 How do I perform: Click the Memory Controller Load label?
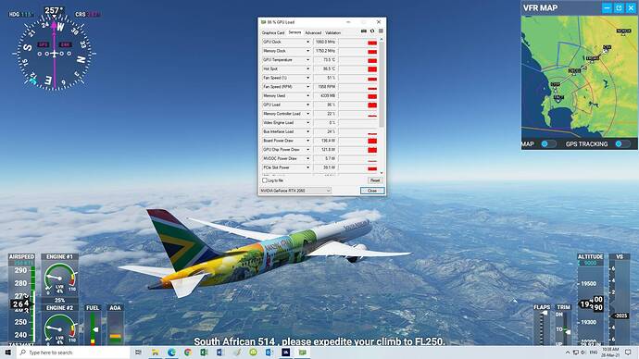coord(282,114)
